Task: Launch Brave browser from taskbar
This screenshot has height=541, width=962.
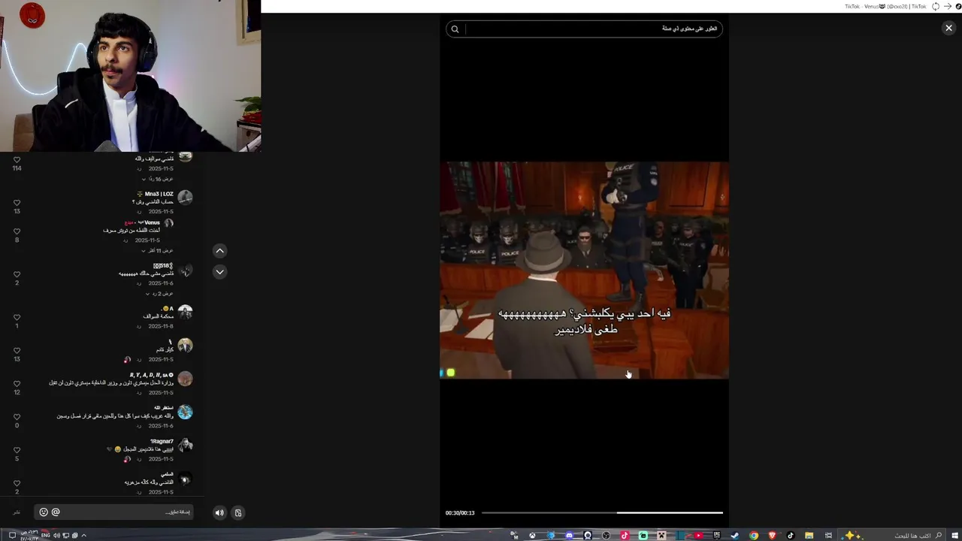Action: (772, 535)
